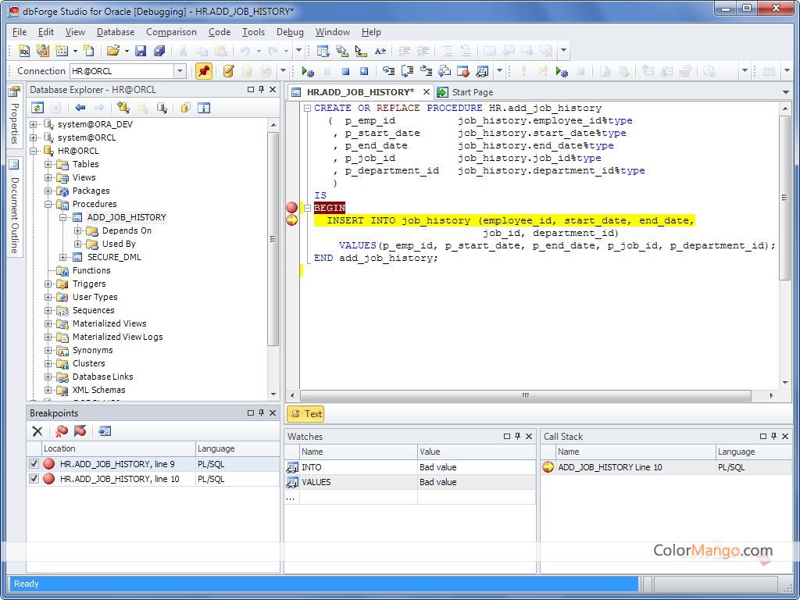This screenshot has width=800, height=600.
Task: Collapse the BEGIN code block fold marker
Action: (307, 208)
